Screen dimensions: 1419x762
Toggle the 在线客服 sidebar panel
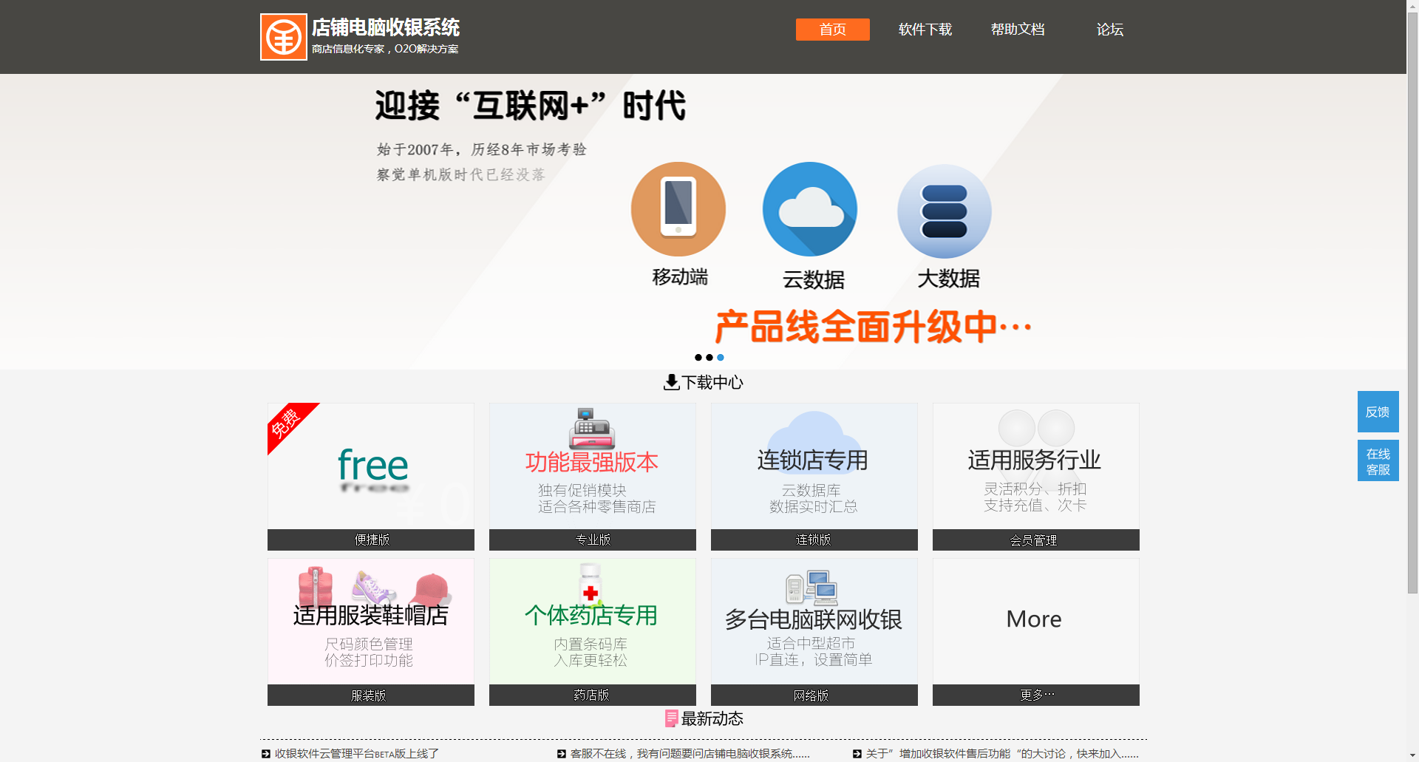coord(1378,460)
